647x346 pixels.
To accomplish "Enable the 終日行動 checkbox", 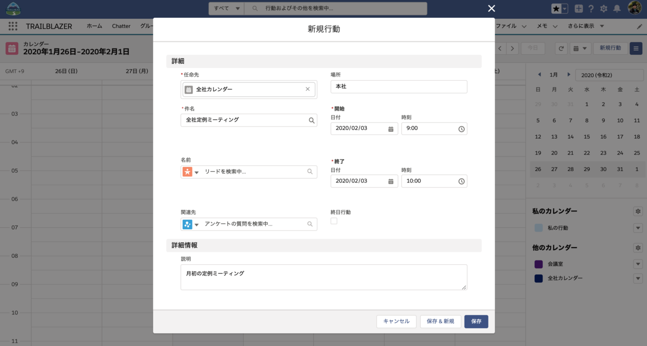I will [334, 221].
